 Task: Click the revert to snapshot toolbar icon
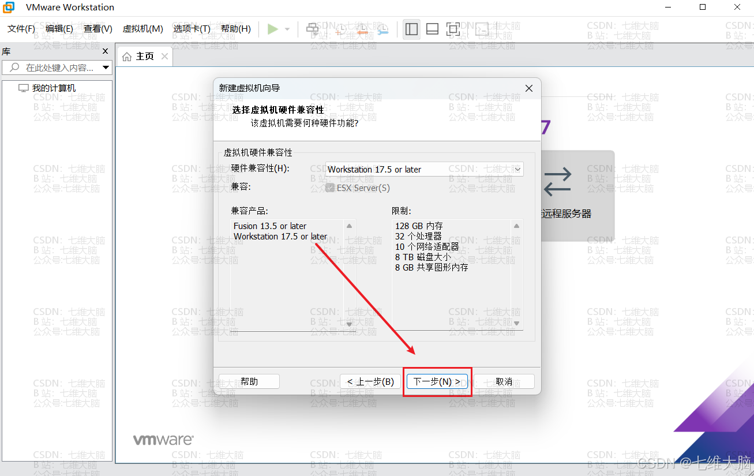pyautogui.click(x=362, y=29)
